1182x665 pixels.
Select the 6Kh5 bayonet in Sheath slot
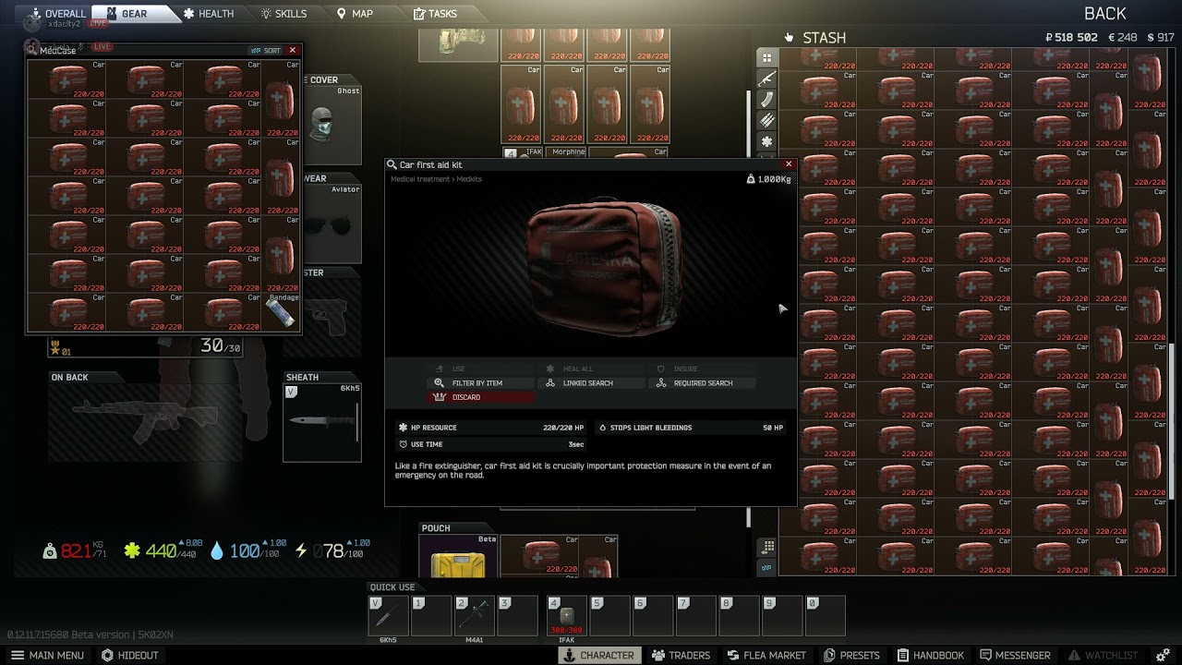coord(322,422)
